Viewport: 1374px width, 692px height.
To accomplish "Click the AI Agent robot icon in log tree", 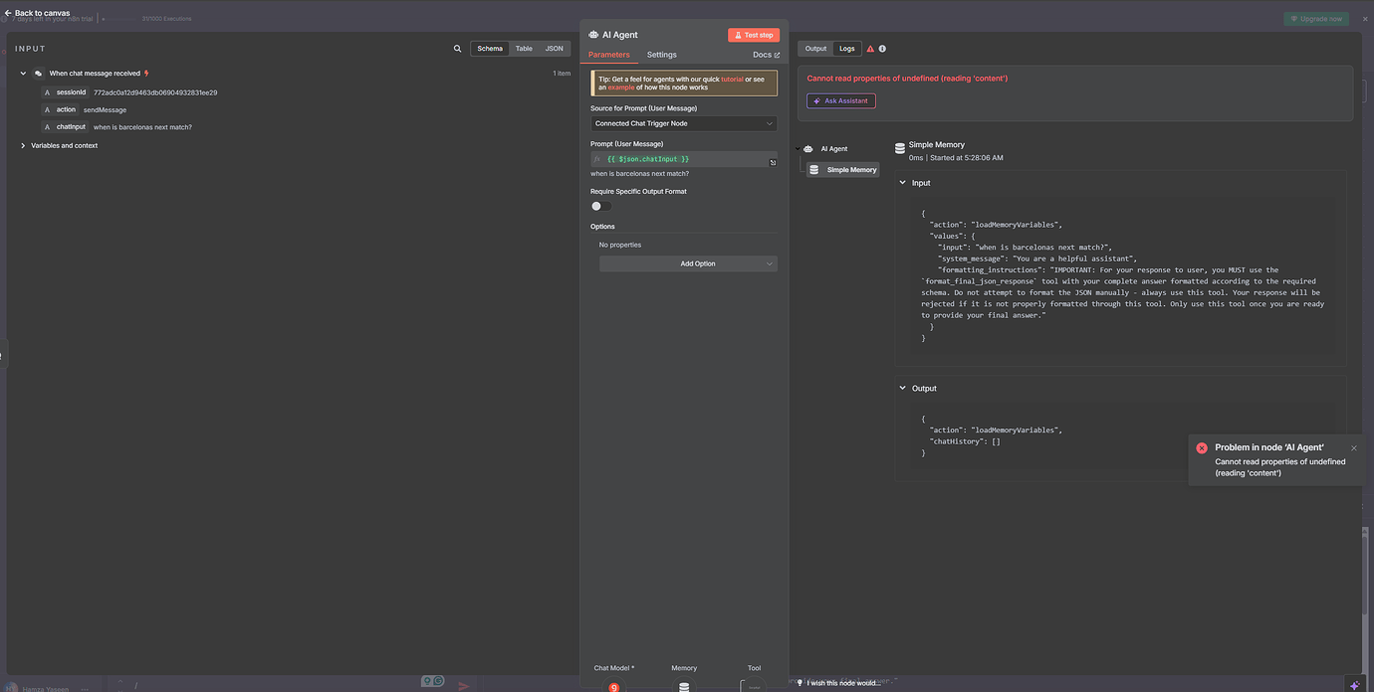I will pyautogui.click(x=808, y=149).
